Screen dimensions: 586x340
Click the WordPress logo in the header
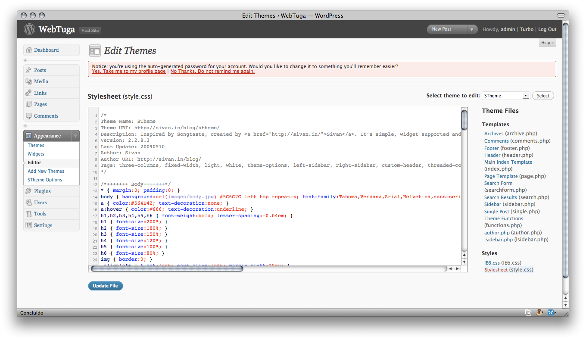(x=29, y=29)
